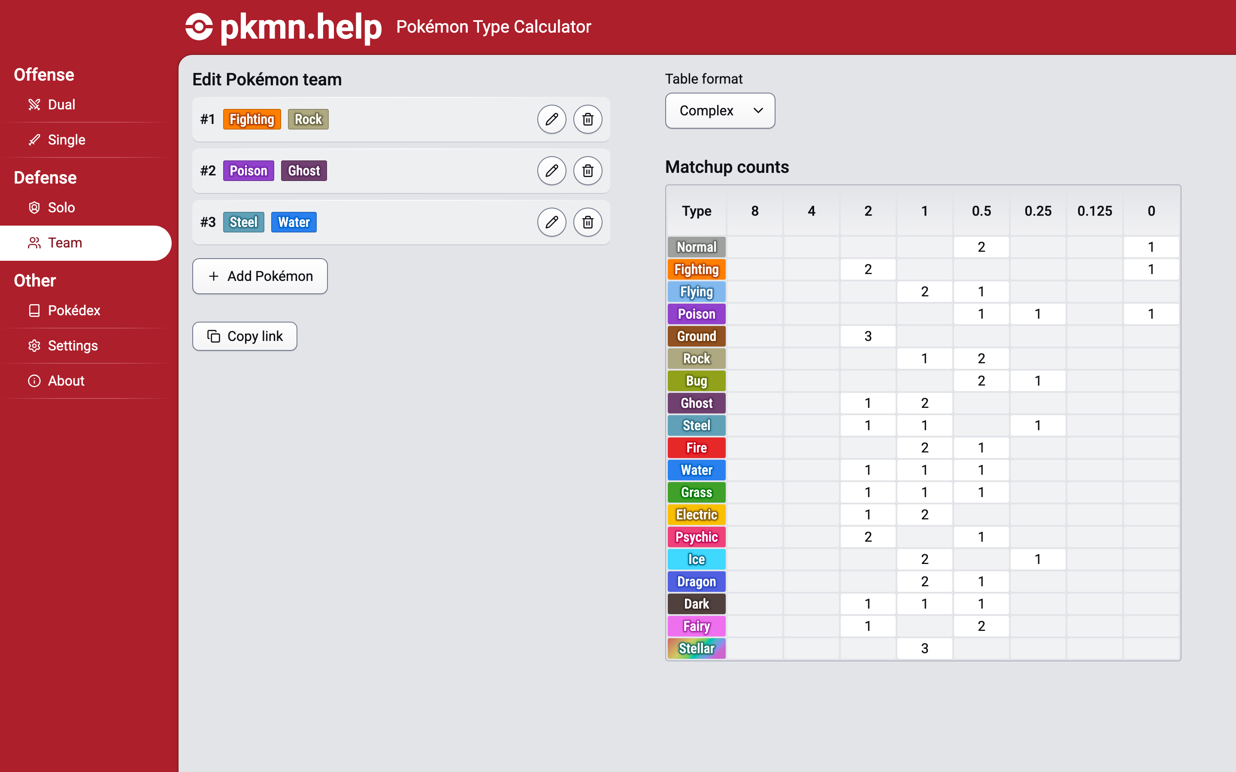The height and width of the screenshot is (772, 1236).
Task: Remove the Poison/Ghost Pokémon #2
Action: pos(588,171)
